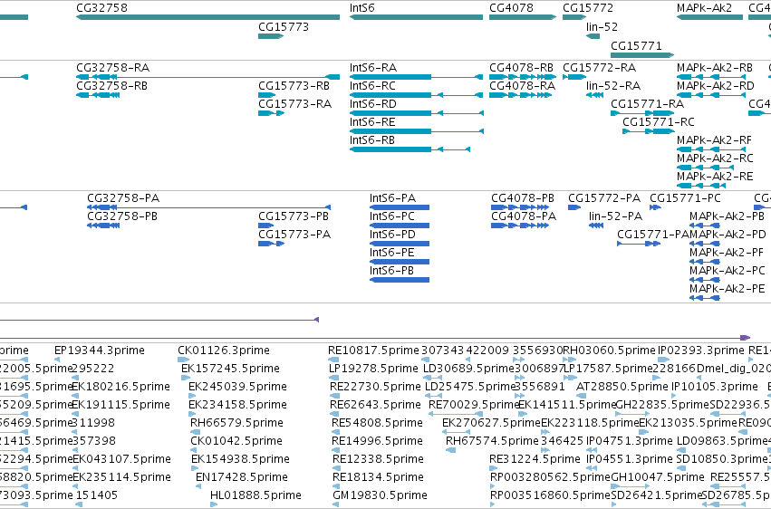
Task: Select transcript IntS6-RC
Action: (416, 95)
